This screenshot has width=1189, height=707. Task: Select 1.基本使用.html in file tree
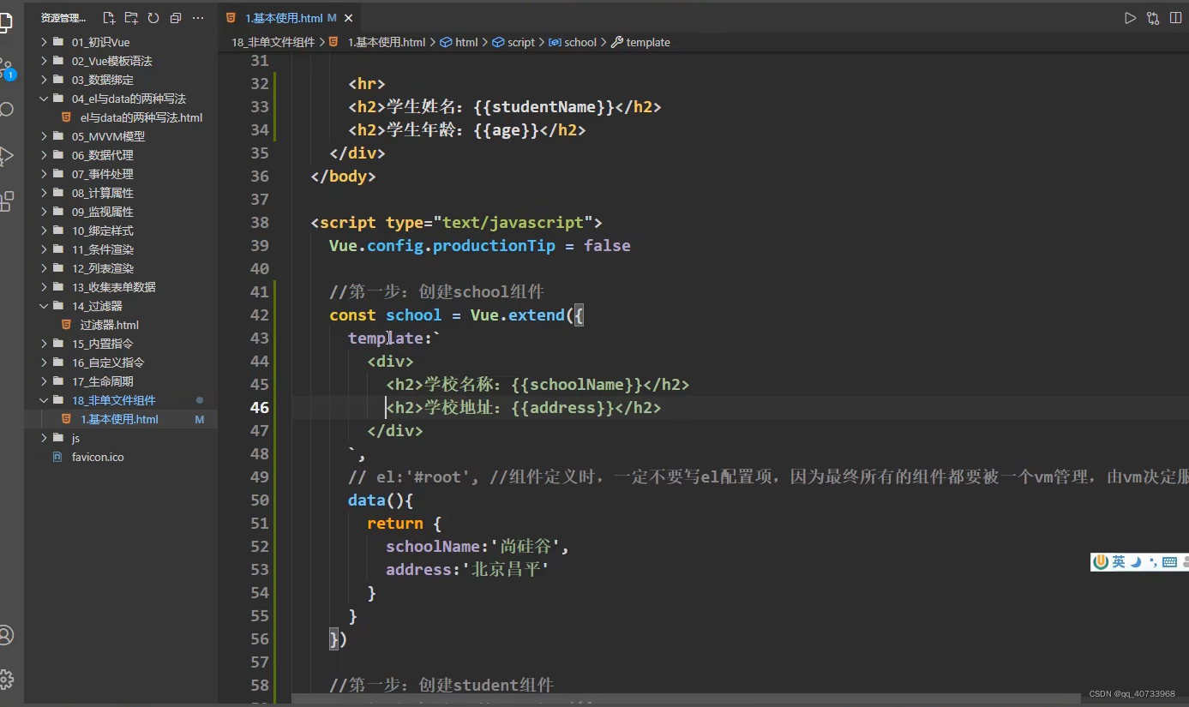coord(120,419)
